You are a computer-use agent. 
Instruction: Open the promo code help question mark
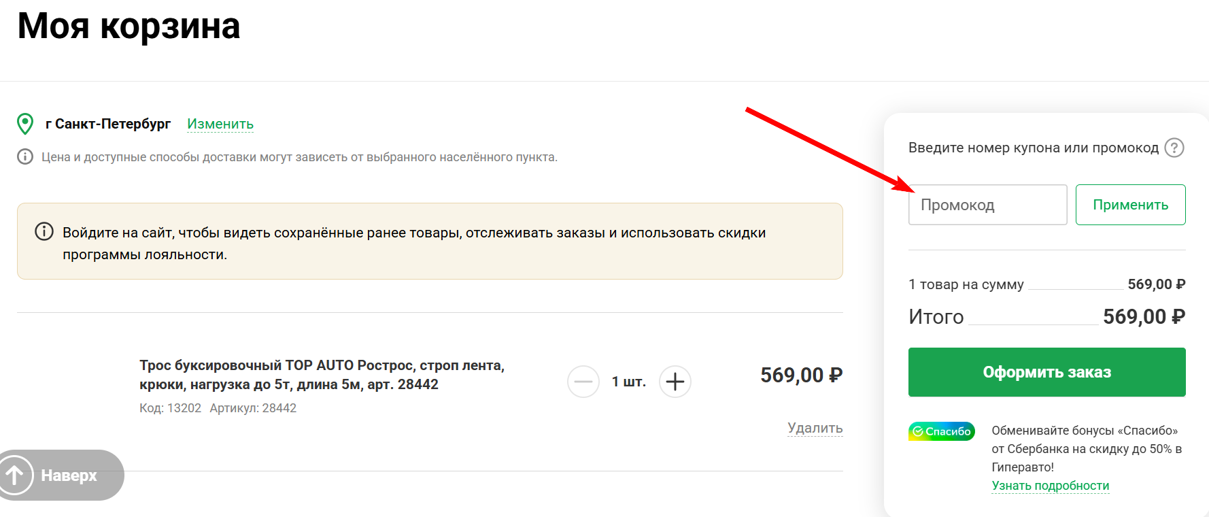pyautogui.click(x=1174, y=148)
